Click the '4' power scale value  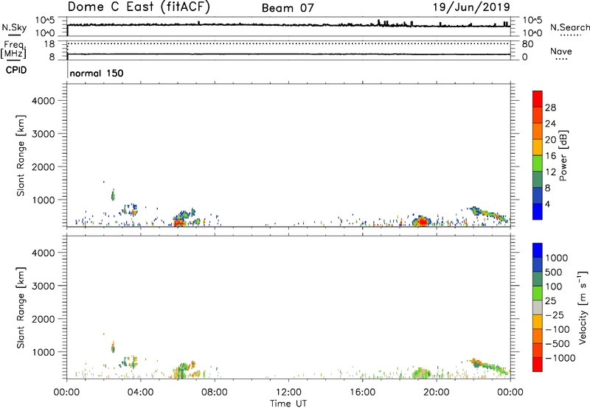(x=547, y=205)
